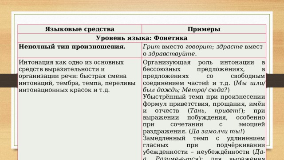Viewport: 284px width, 160px height.
Task: Click the phrase 'убежденности – неубеждённости'
Action: tap(196, 152)
